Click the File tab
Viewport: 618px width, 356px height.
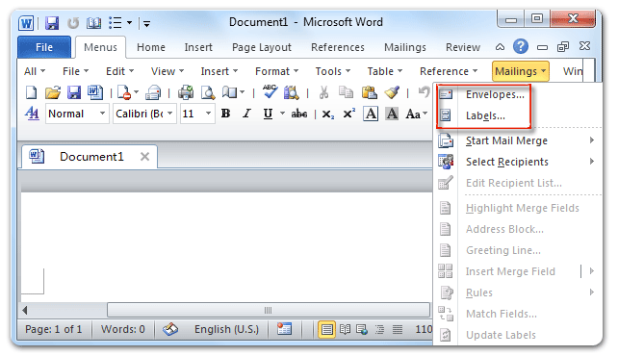(x=44, y=47)
